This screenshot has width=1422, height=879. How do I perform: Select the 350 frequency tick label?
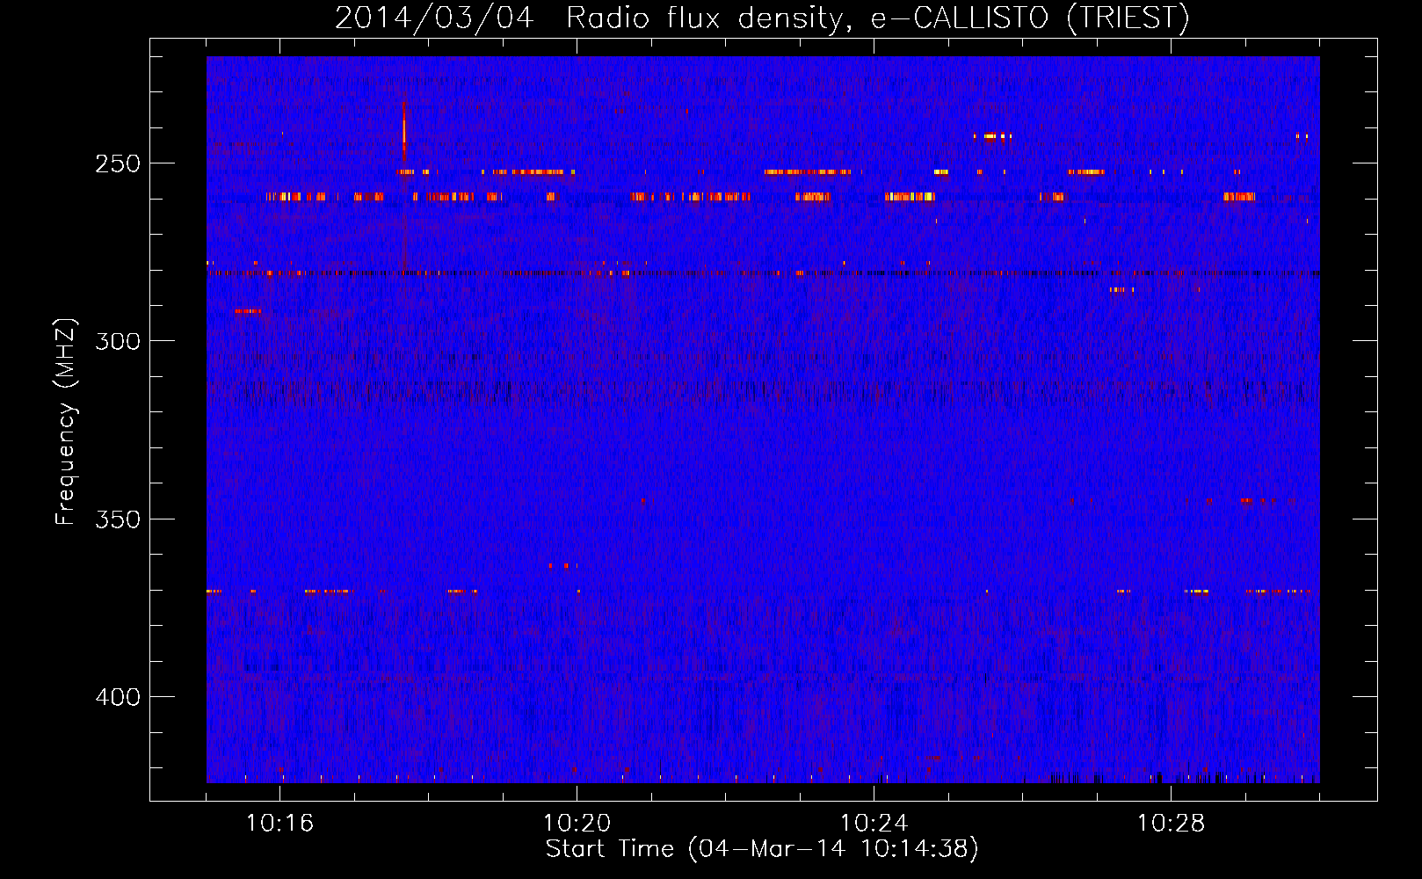point(118,519)
